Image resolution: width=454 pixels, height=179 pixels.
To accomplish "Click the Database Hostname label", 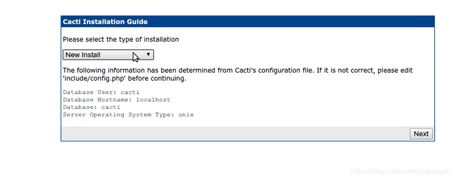I will [x=98, y=100].
